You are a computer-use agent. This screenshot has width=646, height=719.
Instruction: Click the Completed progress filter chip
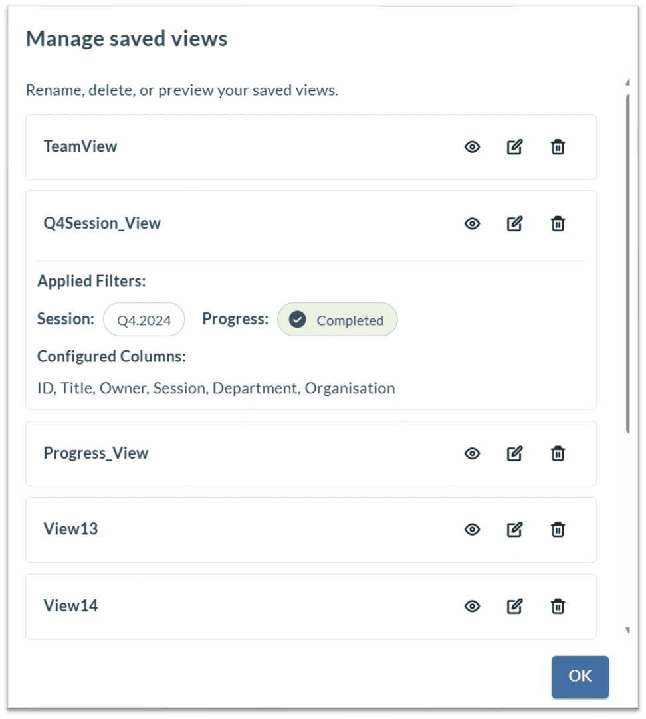(x=338, y=320)
